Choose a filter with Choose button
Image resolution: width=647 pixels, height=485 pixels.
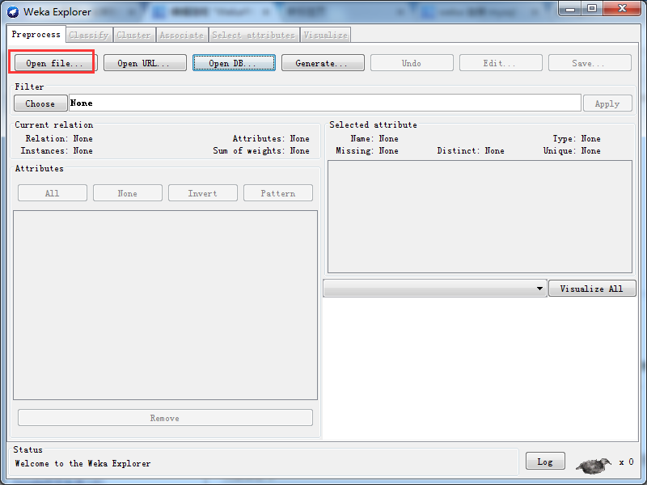(x=40, y=103)
